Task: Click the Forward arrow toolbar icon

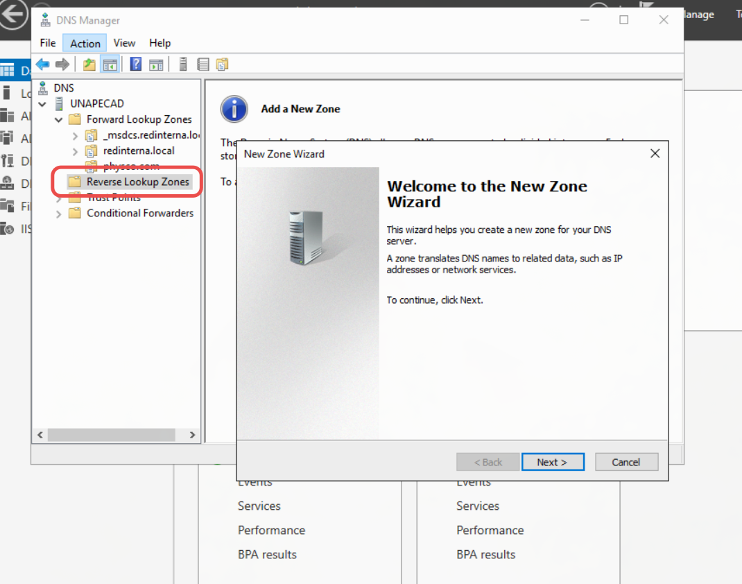Action: pos(62,64)
